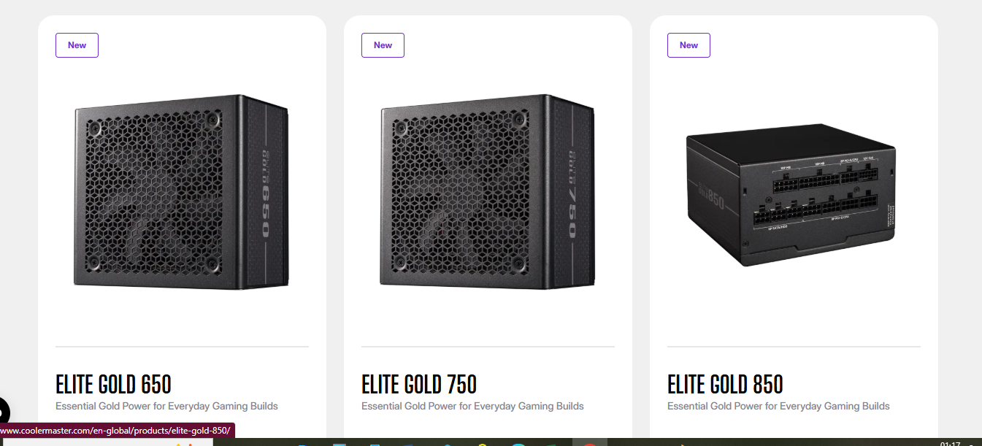Viewport: 982px width, 446px height.
Task: Click the New badge on Elite Gold 750 card
Action: click(x=383, y=45)
